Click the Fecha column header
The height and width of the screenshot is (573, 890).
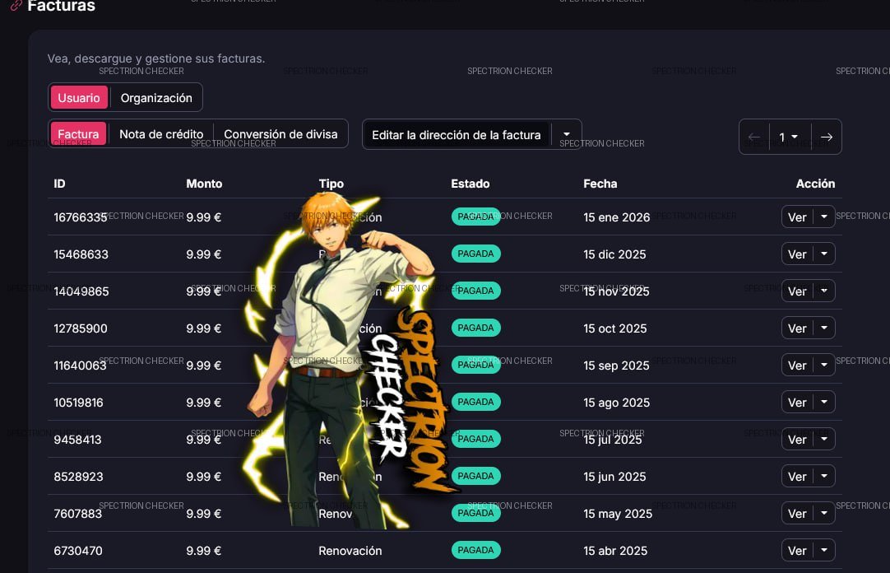600,184
